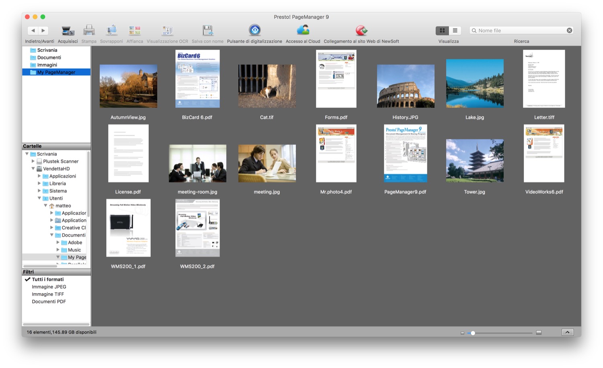Click the forward arrow in the toolbar
The height and width of the screenshot is (368, 603).
(x=43, y=31)
